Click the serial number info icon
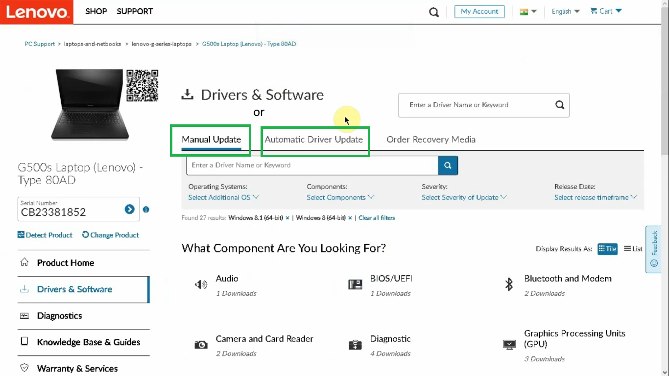Viewport: 669px width, 376px height. point(146,210)
